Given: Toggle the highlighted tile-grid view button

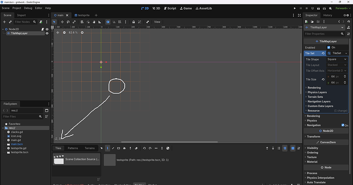Looking at the screenshot, I should 293,148.
